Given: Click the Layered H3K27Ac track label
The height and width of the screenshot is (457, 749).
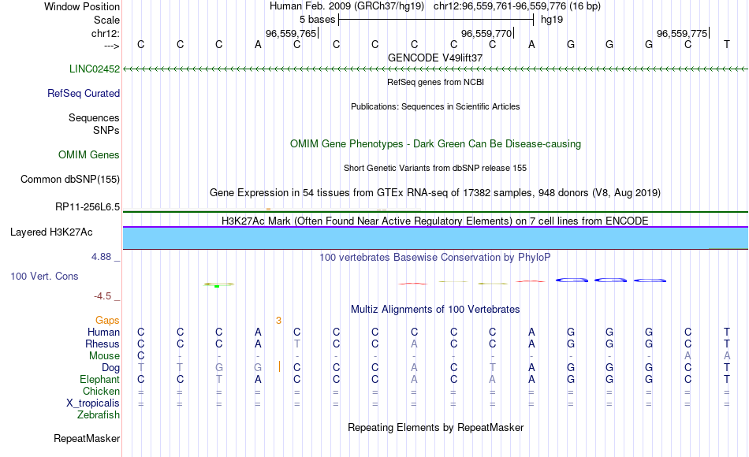Looking at the screenshot, I should coord(51,232).
